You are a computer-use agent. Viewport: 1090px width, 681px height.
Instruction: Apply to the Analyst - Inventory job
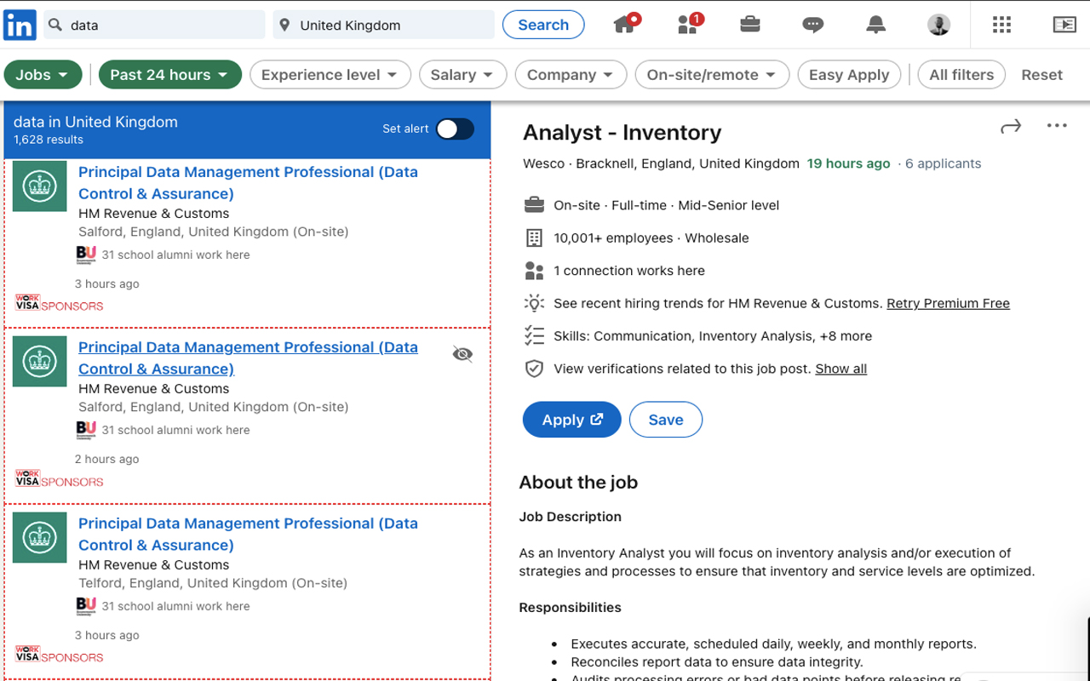tap(572, 420)
